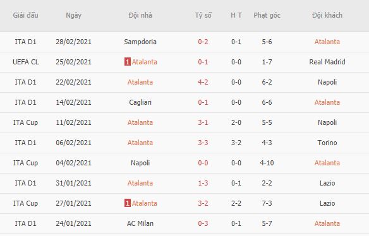The width and height of the screenshot is (369, 236).
Task: Click the red card icon in the 27/01/2021 row
Action: coord(127,203)
